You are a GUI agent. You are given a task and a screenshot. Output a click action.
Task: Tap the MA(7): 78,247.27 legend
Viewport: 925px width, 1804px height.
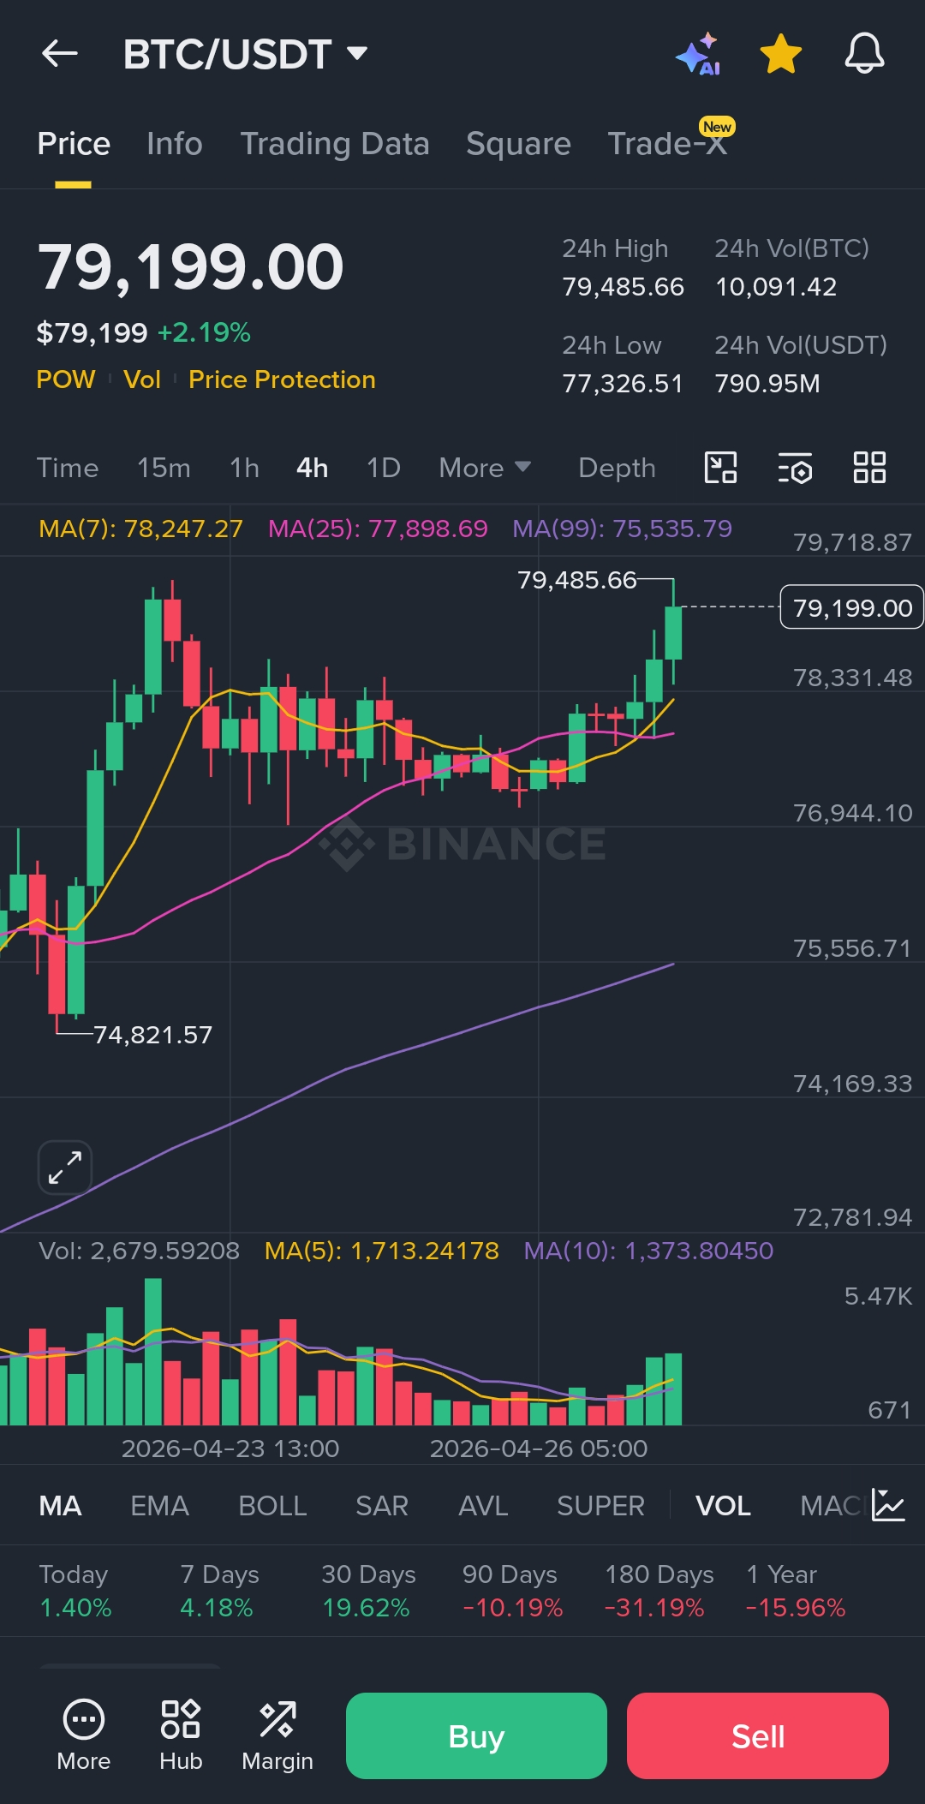(141, 529)
